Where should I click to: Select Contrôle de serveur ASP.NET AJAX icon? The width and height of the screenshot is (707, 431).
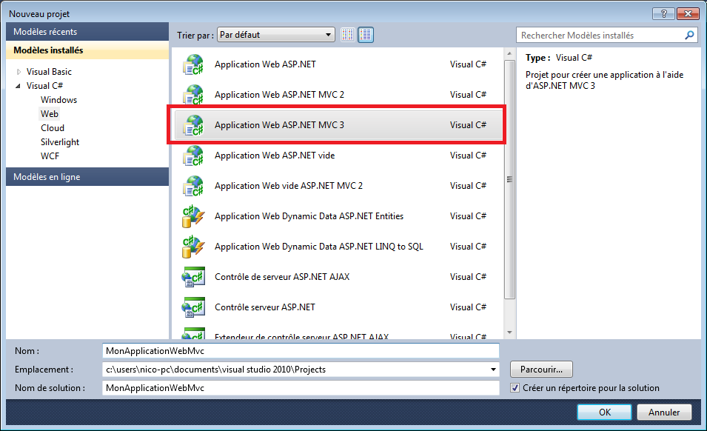(192, 278)
